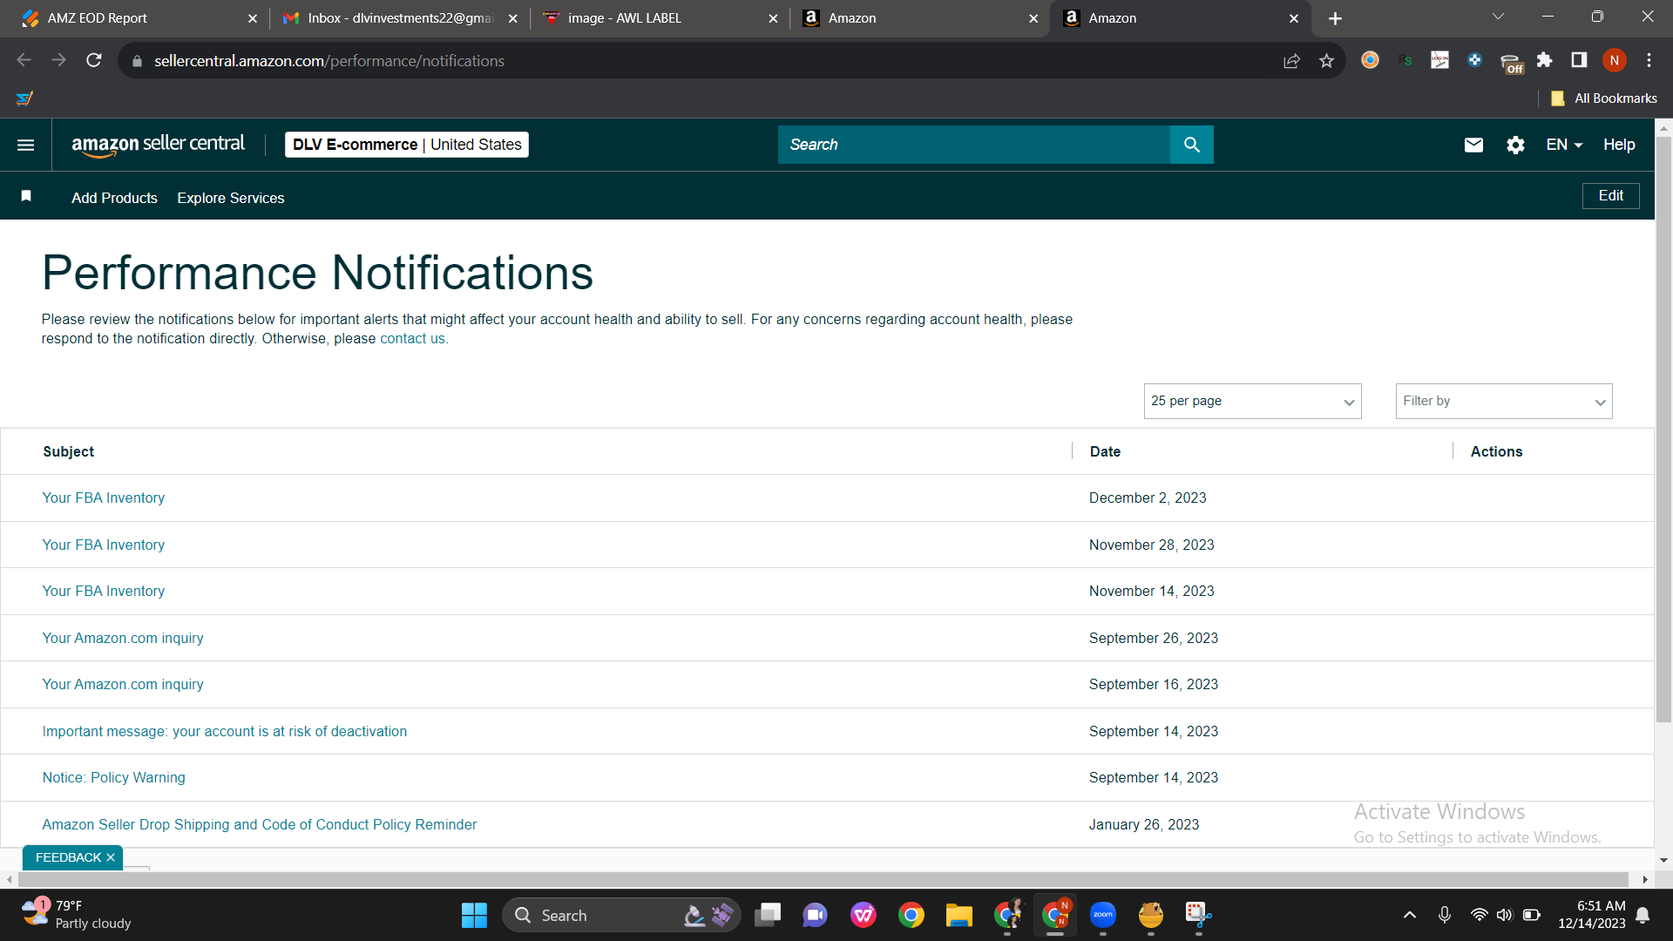Go back with the browser back arrow
This screenshot has width=1673, height=941.
pos(24,60)
